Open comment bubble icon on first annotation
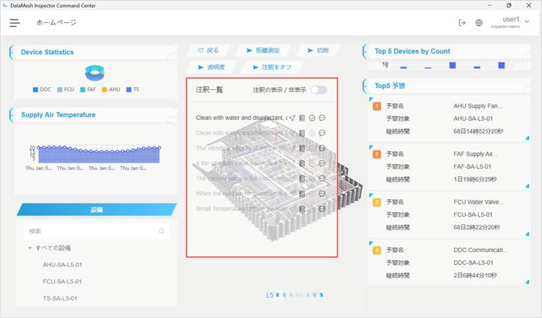This screenshot has width=542, height=318. click(322, 118)
